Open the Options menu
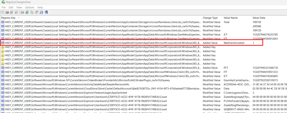 [x=29, y=7]
